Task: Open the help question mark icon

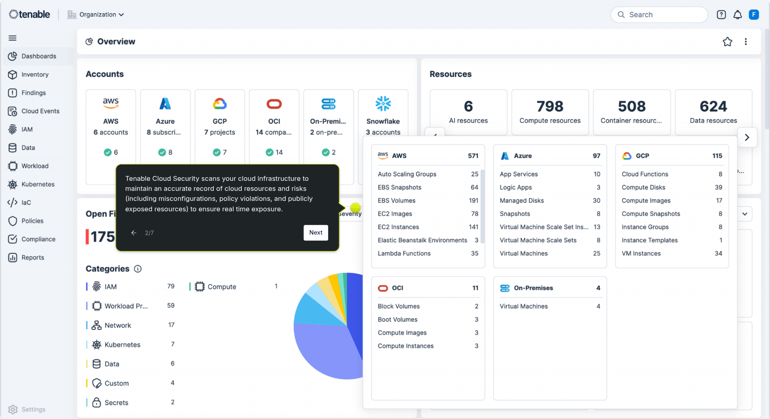Action: 721,15
